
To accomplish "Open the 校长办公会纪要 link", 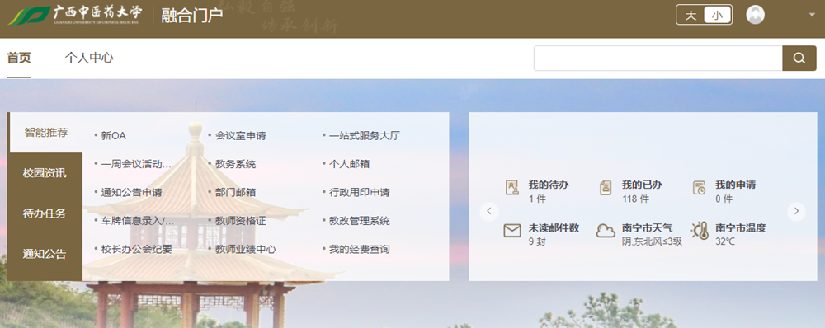I will tap(137, 249).
